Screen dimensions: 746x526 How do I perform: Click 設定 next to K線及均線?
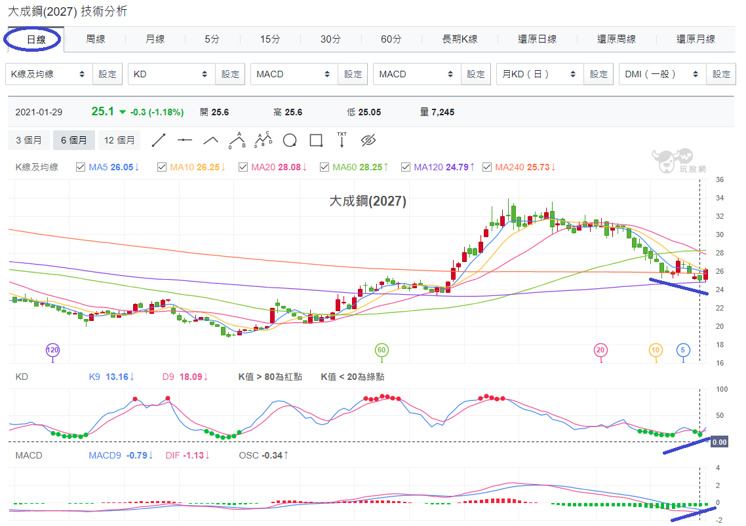pyautogui.click(x=108, y=74)
